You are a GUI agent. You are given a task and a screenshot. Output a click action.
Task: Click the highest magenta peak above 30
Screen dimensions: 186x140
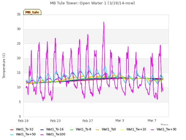[104, 23]
